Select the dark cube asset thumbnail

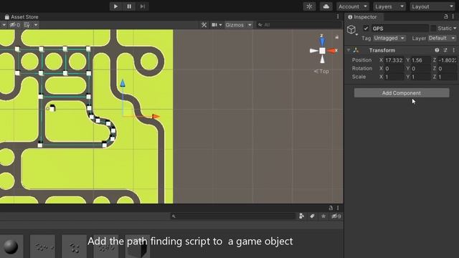tap(138, 247)
